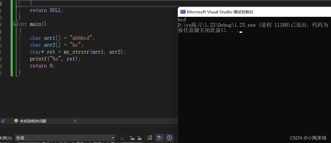The width and height of the screenshot is (331, 143).
Task: Click the return NULL; code line
Action: coord(47,10)
